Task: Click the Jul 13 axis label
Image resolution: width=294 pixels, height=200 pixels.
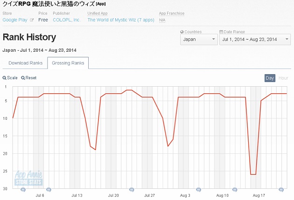Action: click(x=77, y=195)
